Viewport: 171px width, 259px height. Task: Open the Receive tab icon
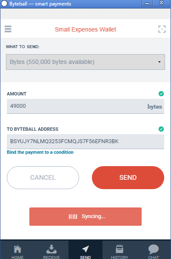51,249
